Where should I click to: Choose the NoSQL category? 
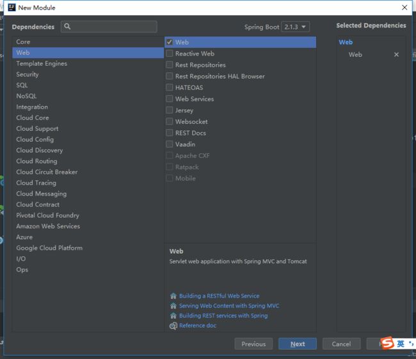(88, 96)
